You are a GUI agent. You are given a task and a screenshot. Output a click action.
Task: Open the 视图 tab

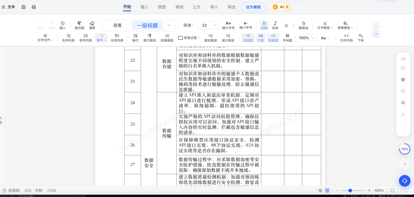coord(162,7)
